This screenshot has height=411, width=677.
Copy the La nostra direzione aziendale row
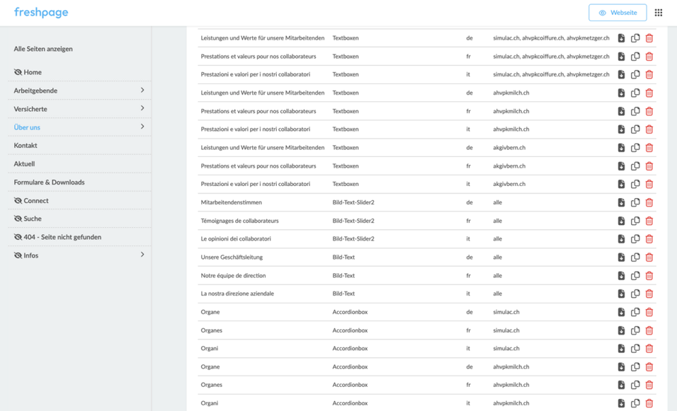click(x=635, y=294)
